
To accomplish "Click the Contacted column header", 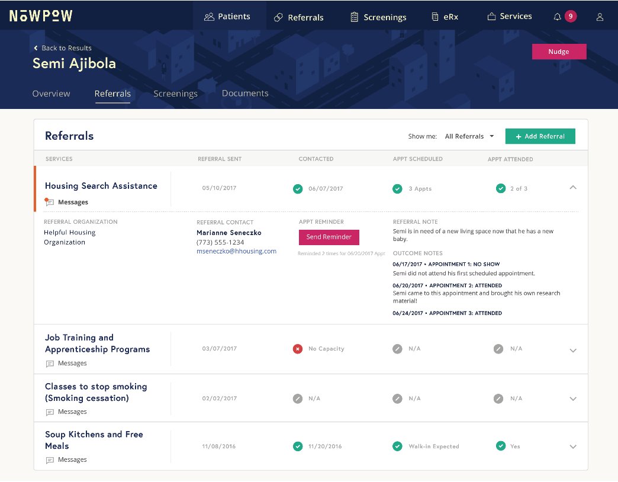I will 316,159.
